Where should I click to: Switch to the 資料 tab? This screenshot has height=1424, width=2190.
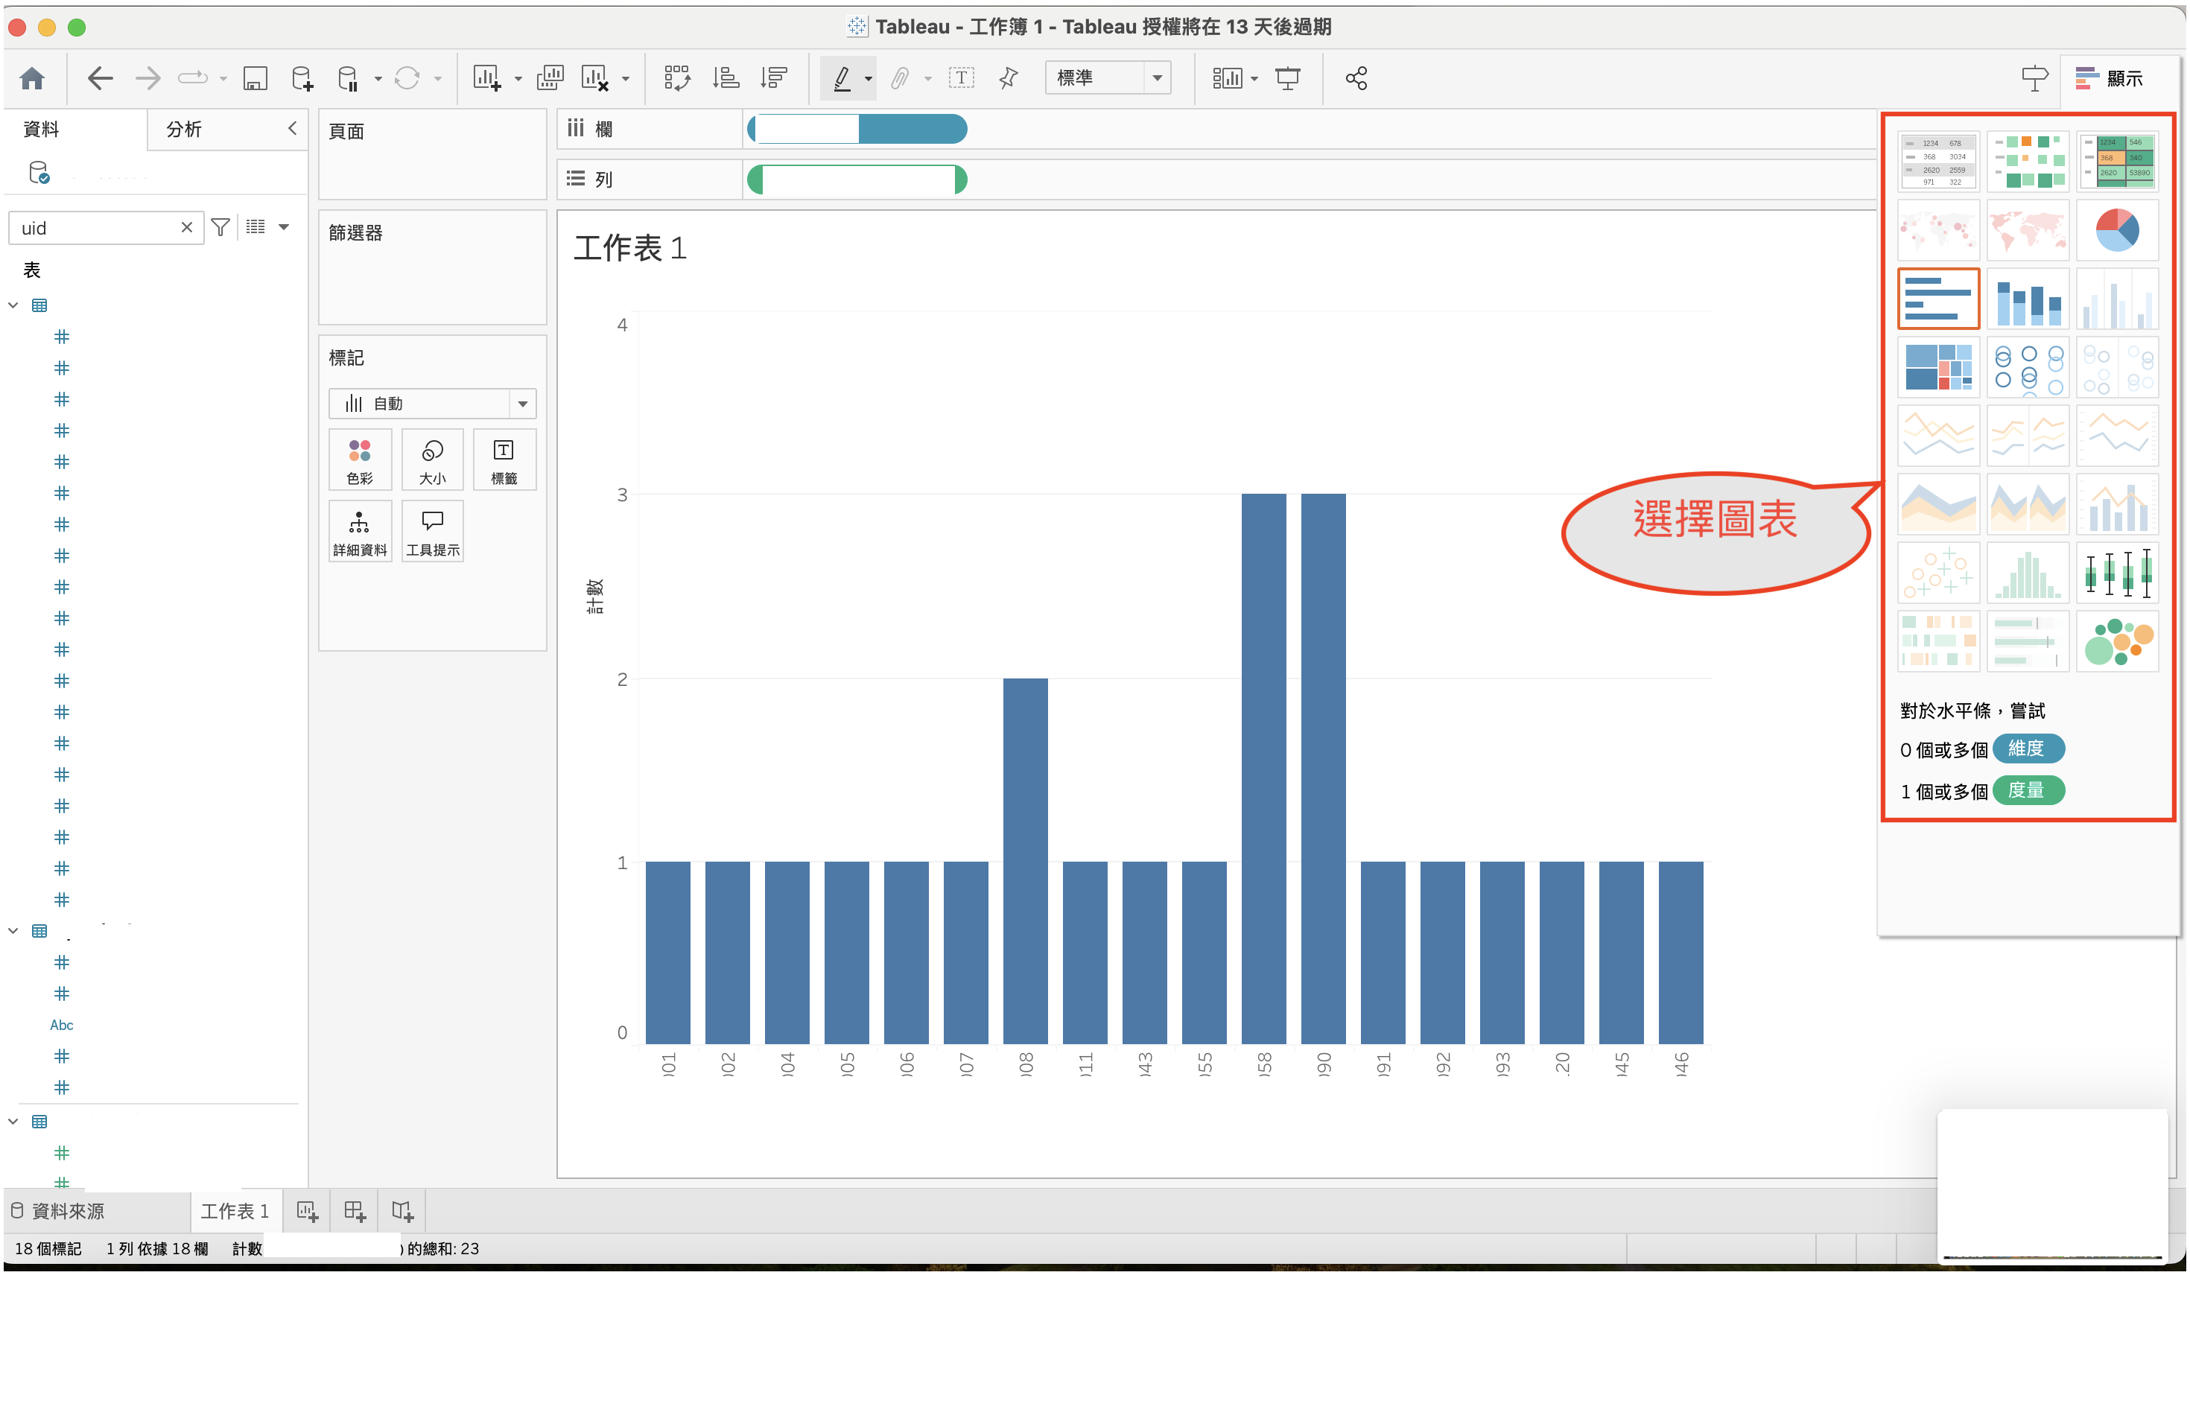(x=40, y=129)
